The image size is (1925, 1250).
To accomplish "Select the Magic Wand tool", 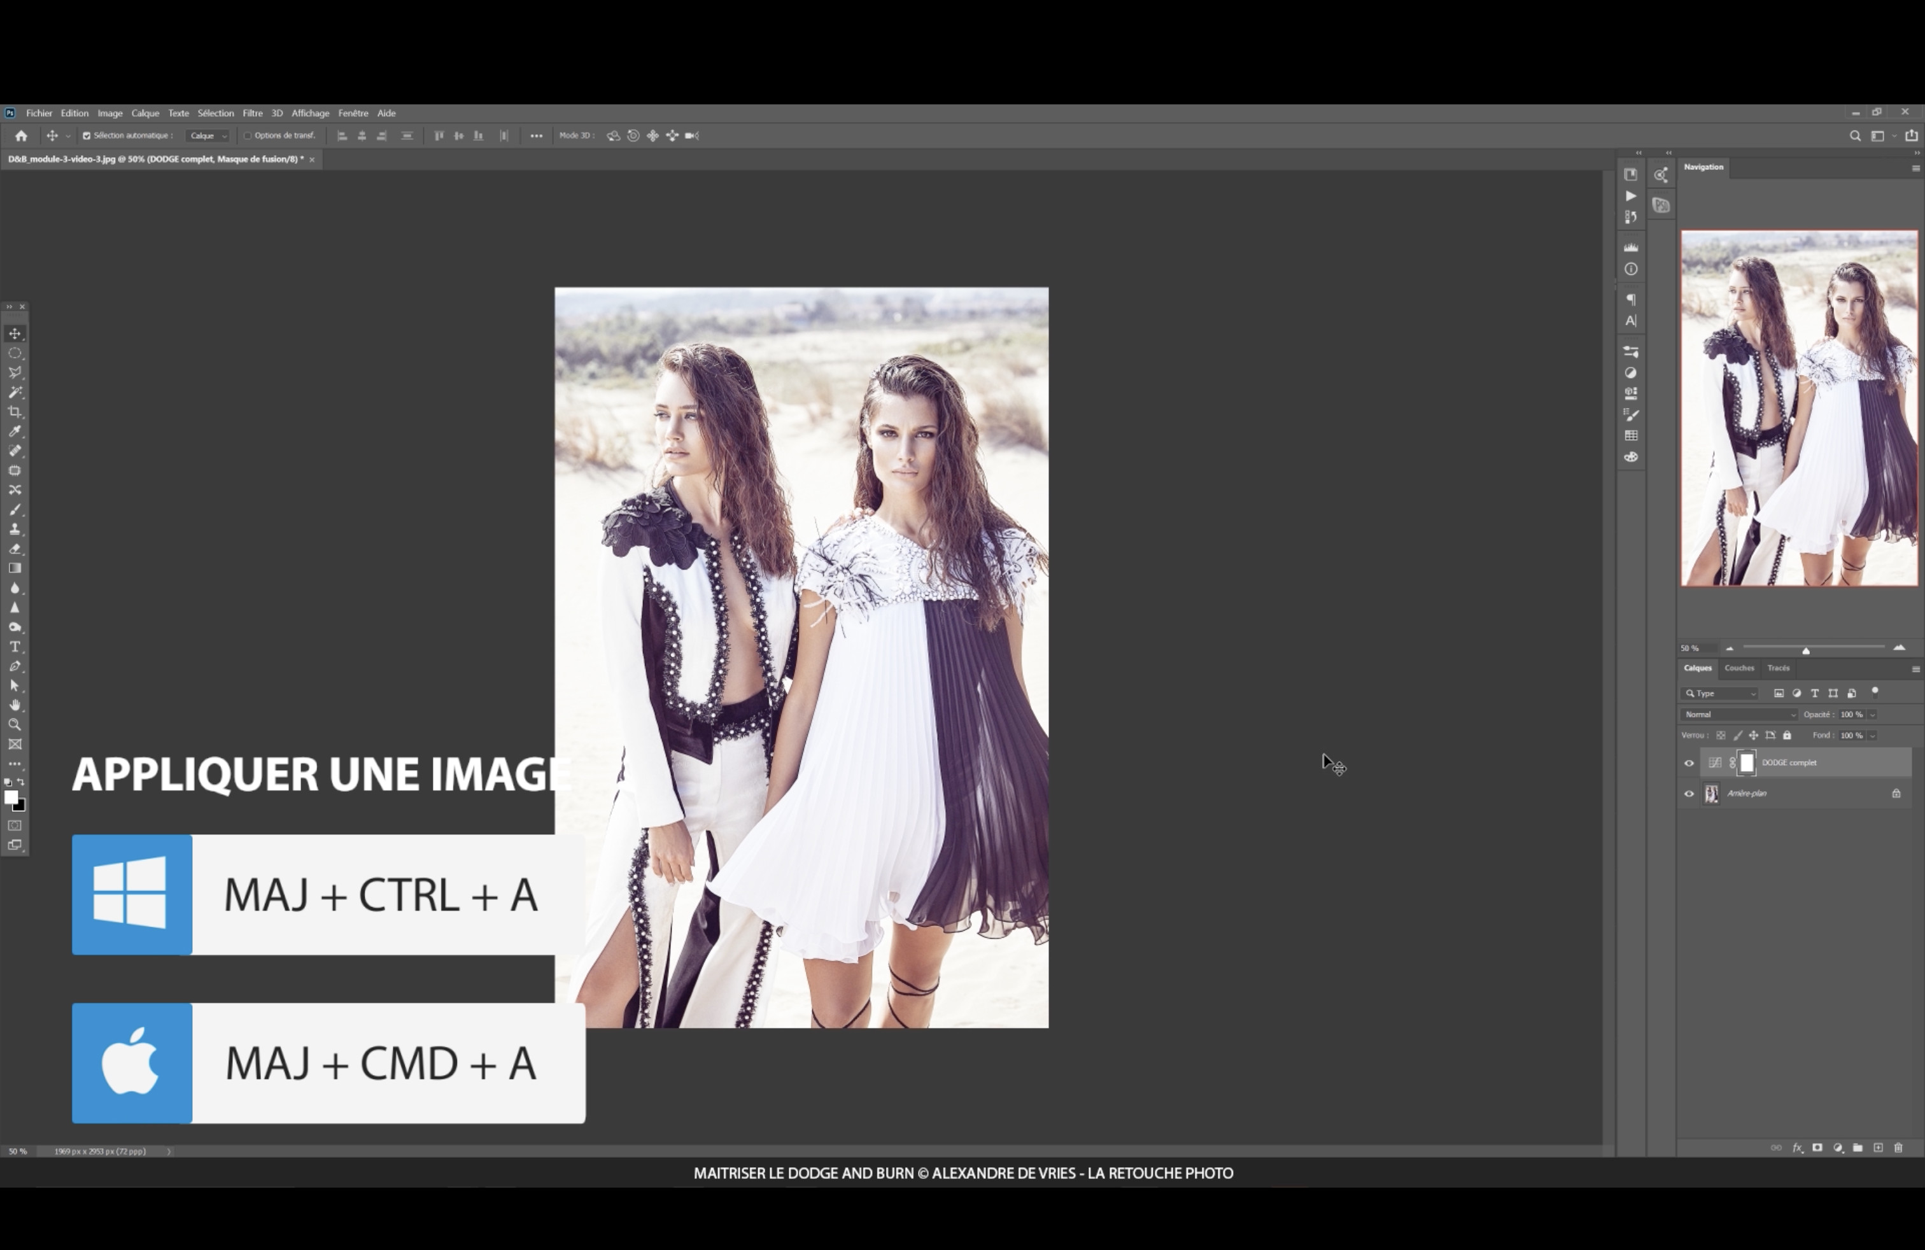I will (15, 392).
